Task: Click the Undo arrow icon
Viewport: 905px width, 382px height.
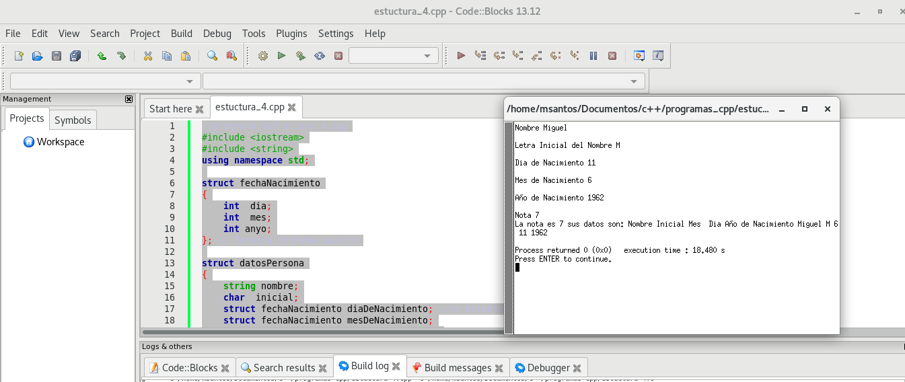Action: (x=102, y=56)
